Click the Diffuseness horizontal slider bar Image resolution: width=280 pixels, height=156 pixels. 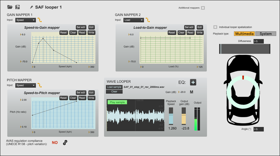click(x=245, y=49)
